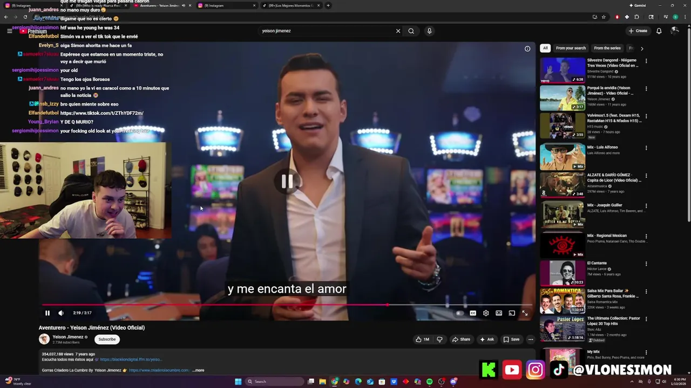Dislike the Aventurero video
Image resolution: width=691 pixels, height=388 pixels.
click(x=439, y=339)
